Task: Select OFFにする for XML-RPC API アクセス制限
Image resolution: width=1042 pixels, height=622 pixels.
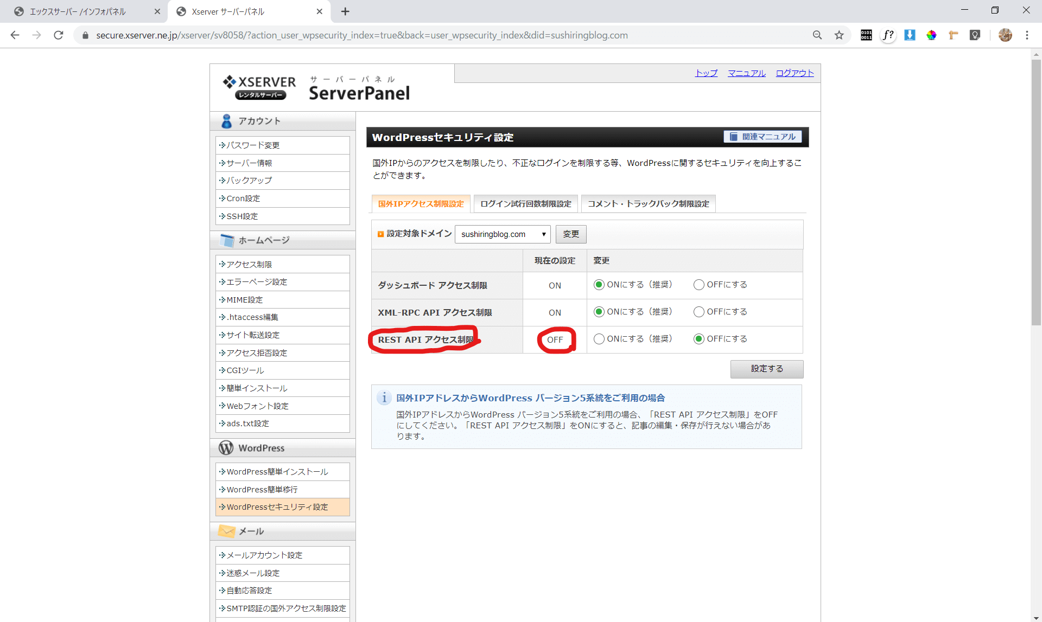Action: click(699, 312)
